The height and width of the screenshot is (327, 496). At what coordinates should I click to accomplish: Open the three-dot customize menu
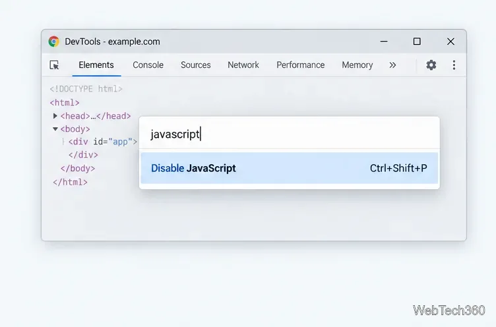[x=454, y=65]
